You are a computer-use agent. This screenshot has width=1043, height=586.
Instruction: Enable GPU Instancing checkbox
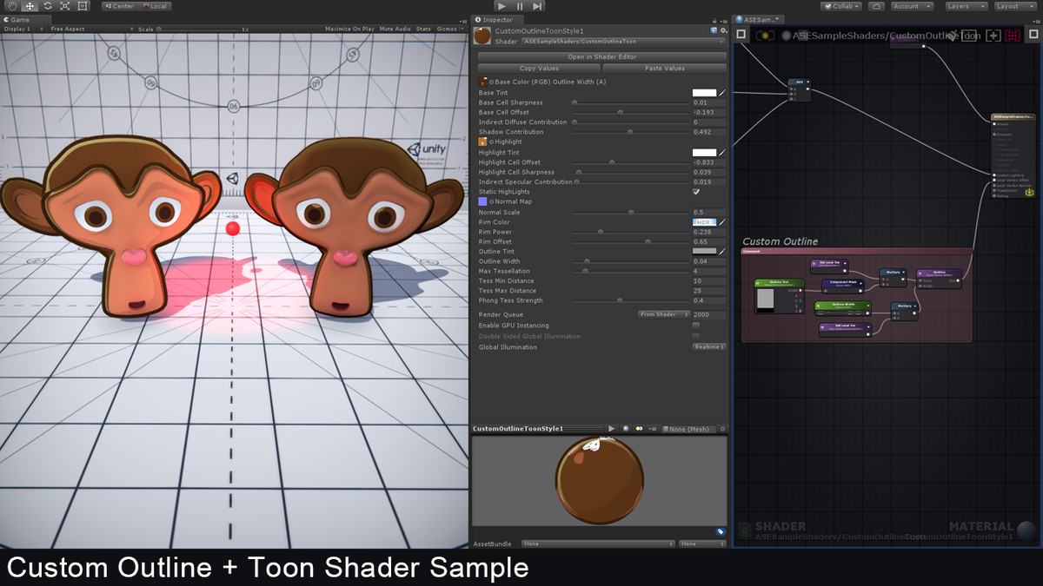[x=696, y=326]
